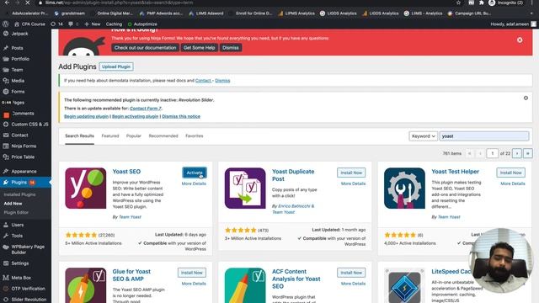Open Plugin Editor submenu

(x=16, y=212)
